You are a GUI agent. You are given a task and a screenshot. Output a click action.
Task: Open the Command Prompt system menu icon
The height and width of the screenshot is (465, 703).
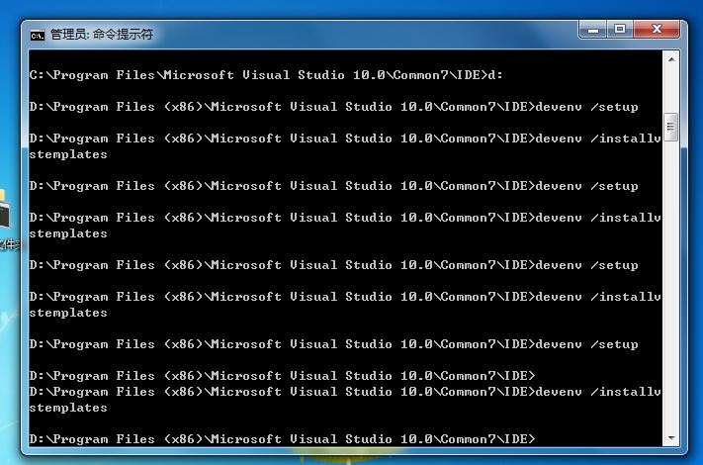tap(38, 35)
